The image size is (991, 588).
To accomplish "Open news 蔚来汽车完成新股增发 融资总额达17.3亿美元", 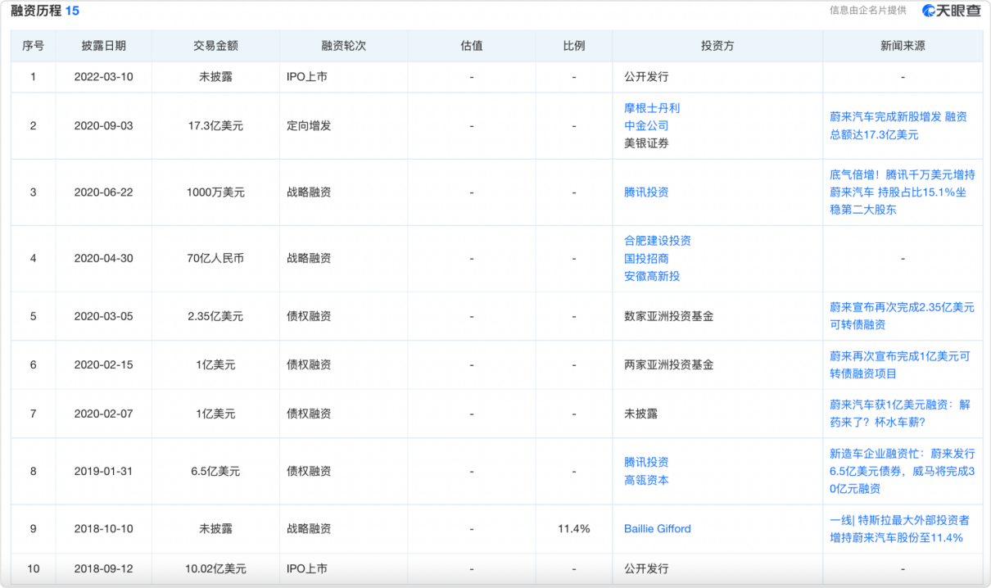I will (x=898, y=125).
